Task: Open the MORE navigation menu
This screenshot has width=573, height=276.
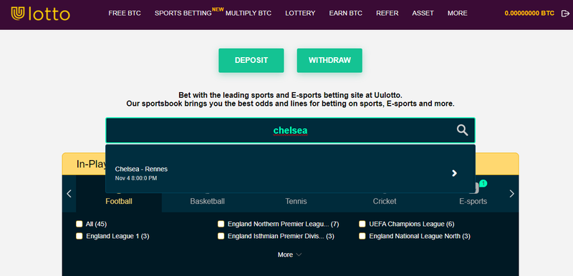Action: (x=457, y=13)
